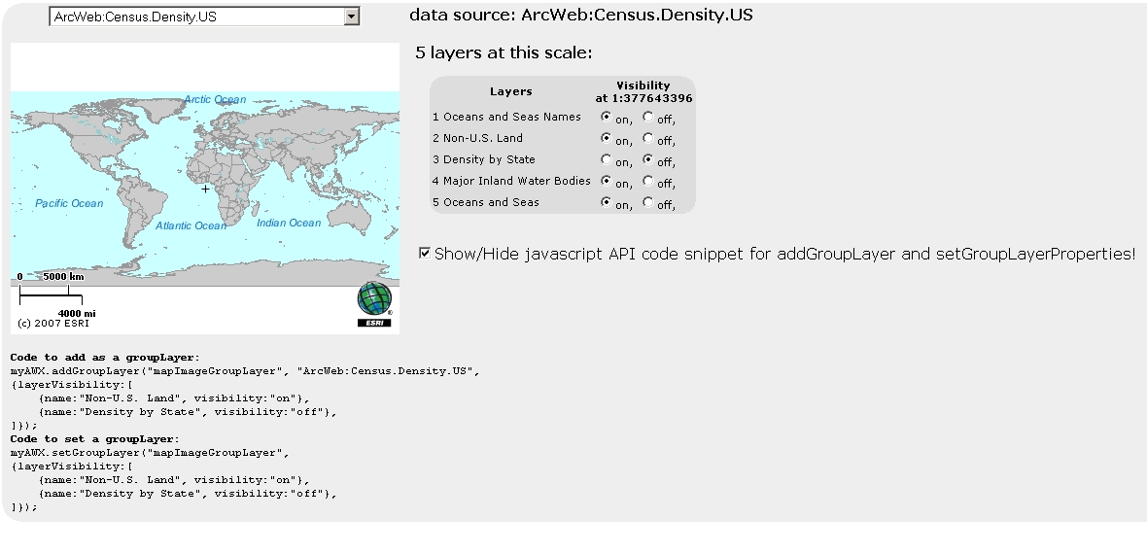Click the world map image
This screenshot has width=1147, height=553.
(205, 188)
